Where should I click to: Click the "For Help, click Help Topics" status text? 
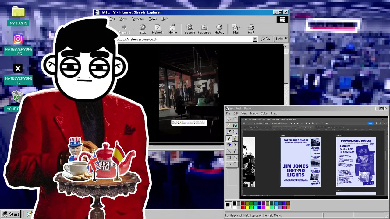253,215
